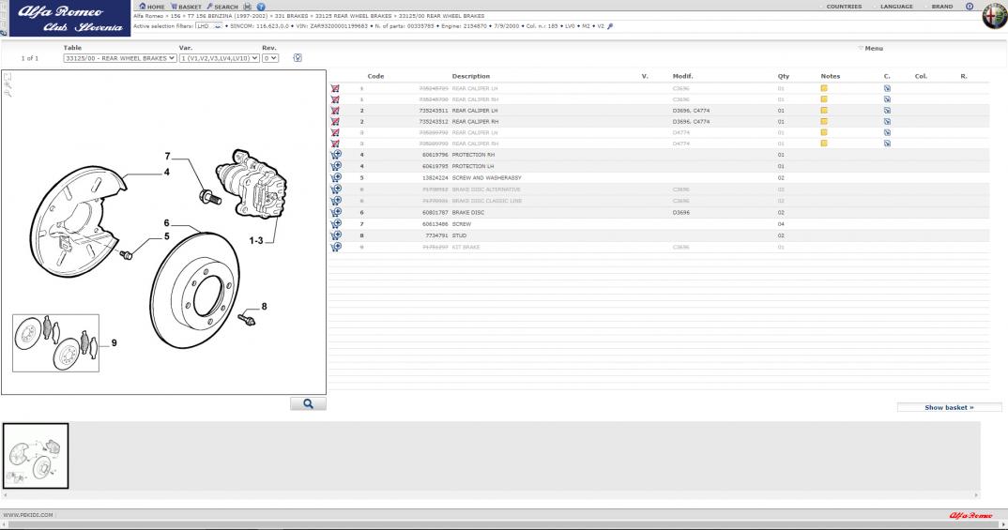Click '156' in the breadcrumb path

point(176,16)
